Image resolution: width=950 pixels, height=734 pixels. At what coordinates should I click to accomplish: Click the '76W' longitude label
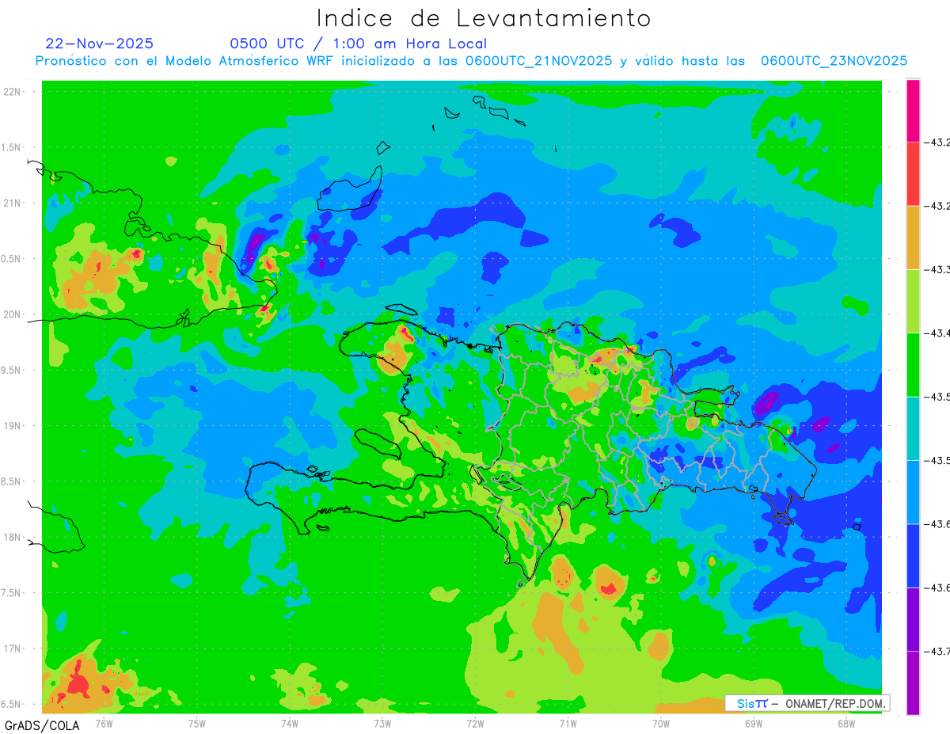[x=104, y=722]
